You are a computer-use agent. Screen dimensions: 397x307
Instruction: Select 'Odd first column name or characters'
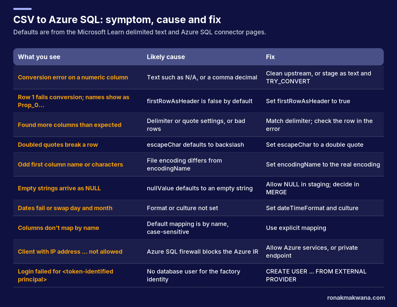pyautogui.click(x=70, y=164)
